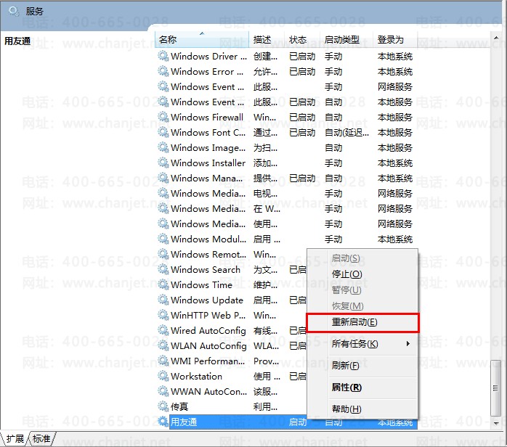507x447 pixels.
Task: Select the Windows Remot... service name
Action: [x=208, y=255]
